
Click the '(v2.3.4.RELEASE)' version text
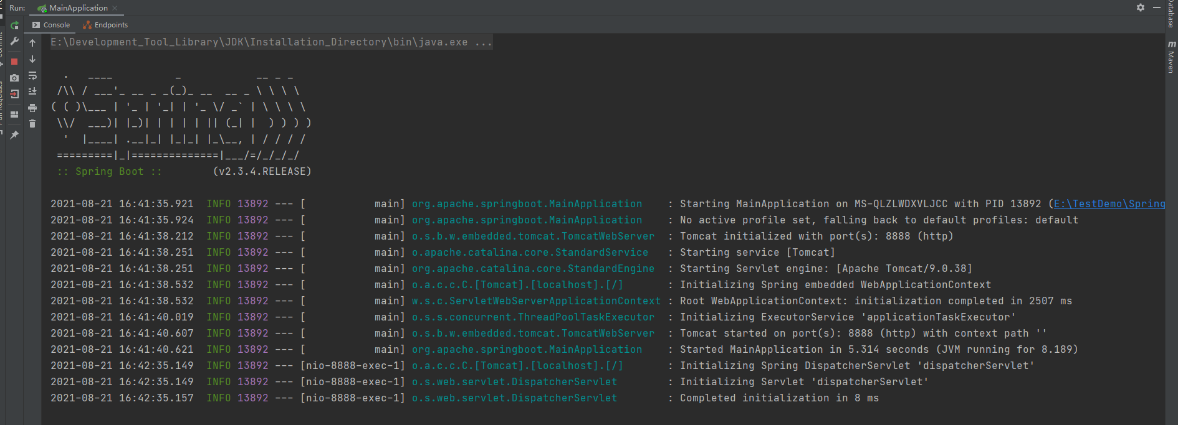point(262,172)
